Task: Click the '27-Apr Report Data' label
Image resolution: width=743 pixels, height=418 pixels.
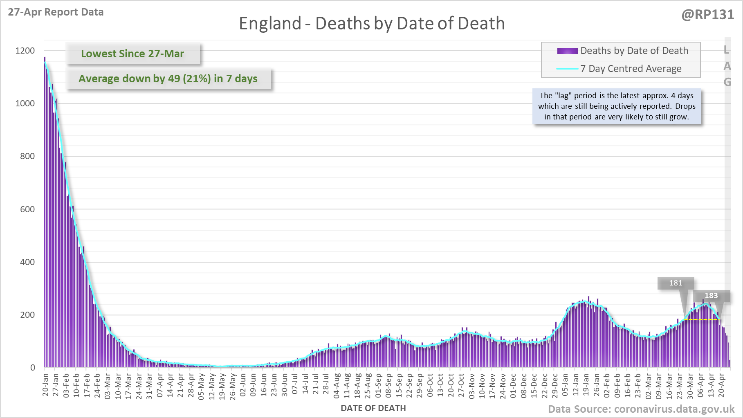Action: (x=56, y=12)
